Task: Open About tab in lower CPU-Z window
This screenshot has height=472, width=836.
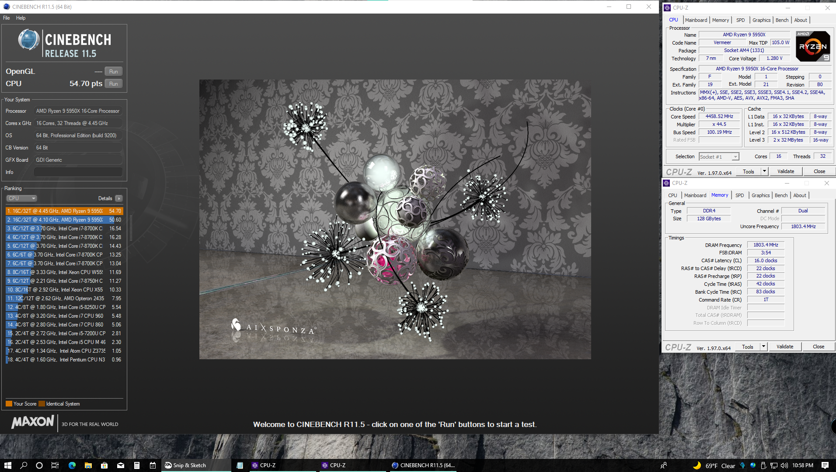Action: tap(800, 195)
